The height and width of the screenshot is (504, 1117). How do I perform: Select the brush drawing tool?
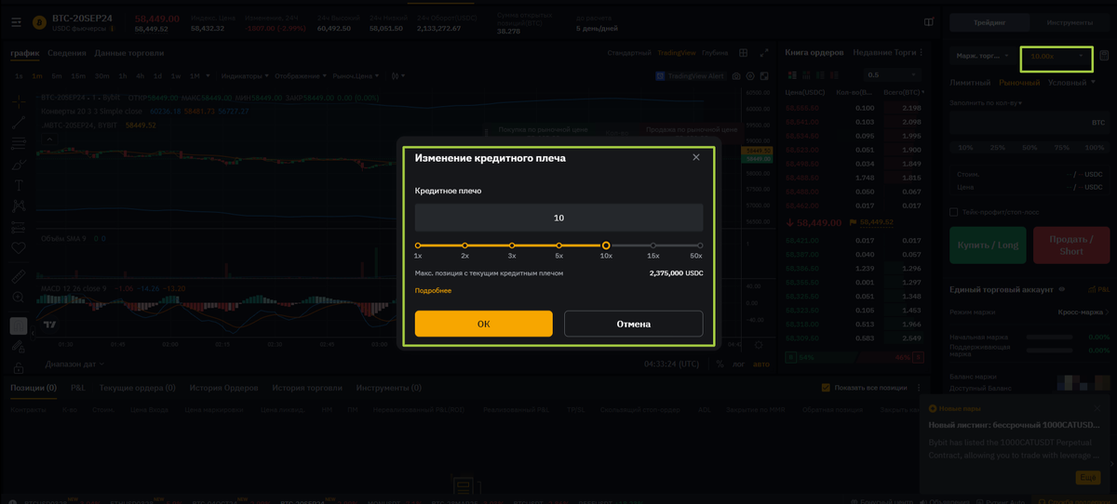click(19, 165)
